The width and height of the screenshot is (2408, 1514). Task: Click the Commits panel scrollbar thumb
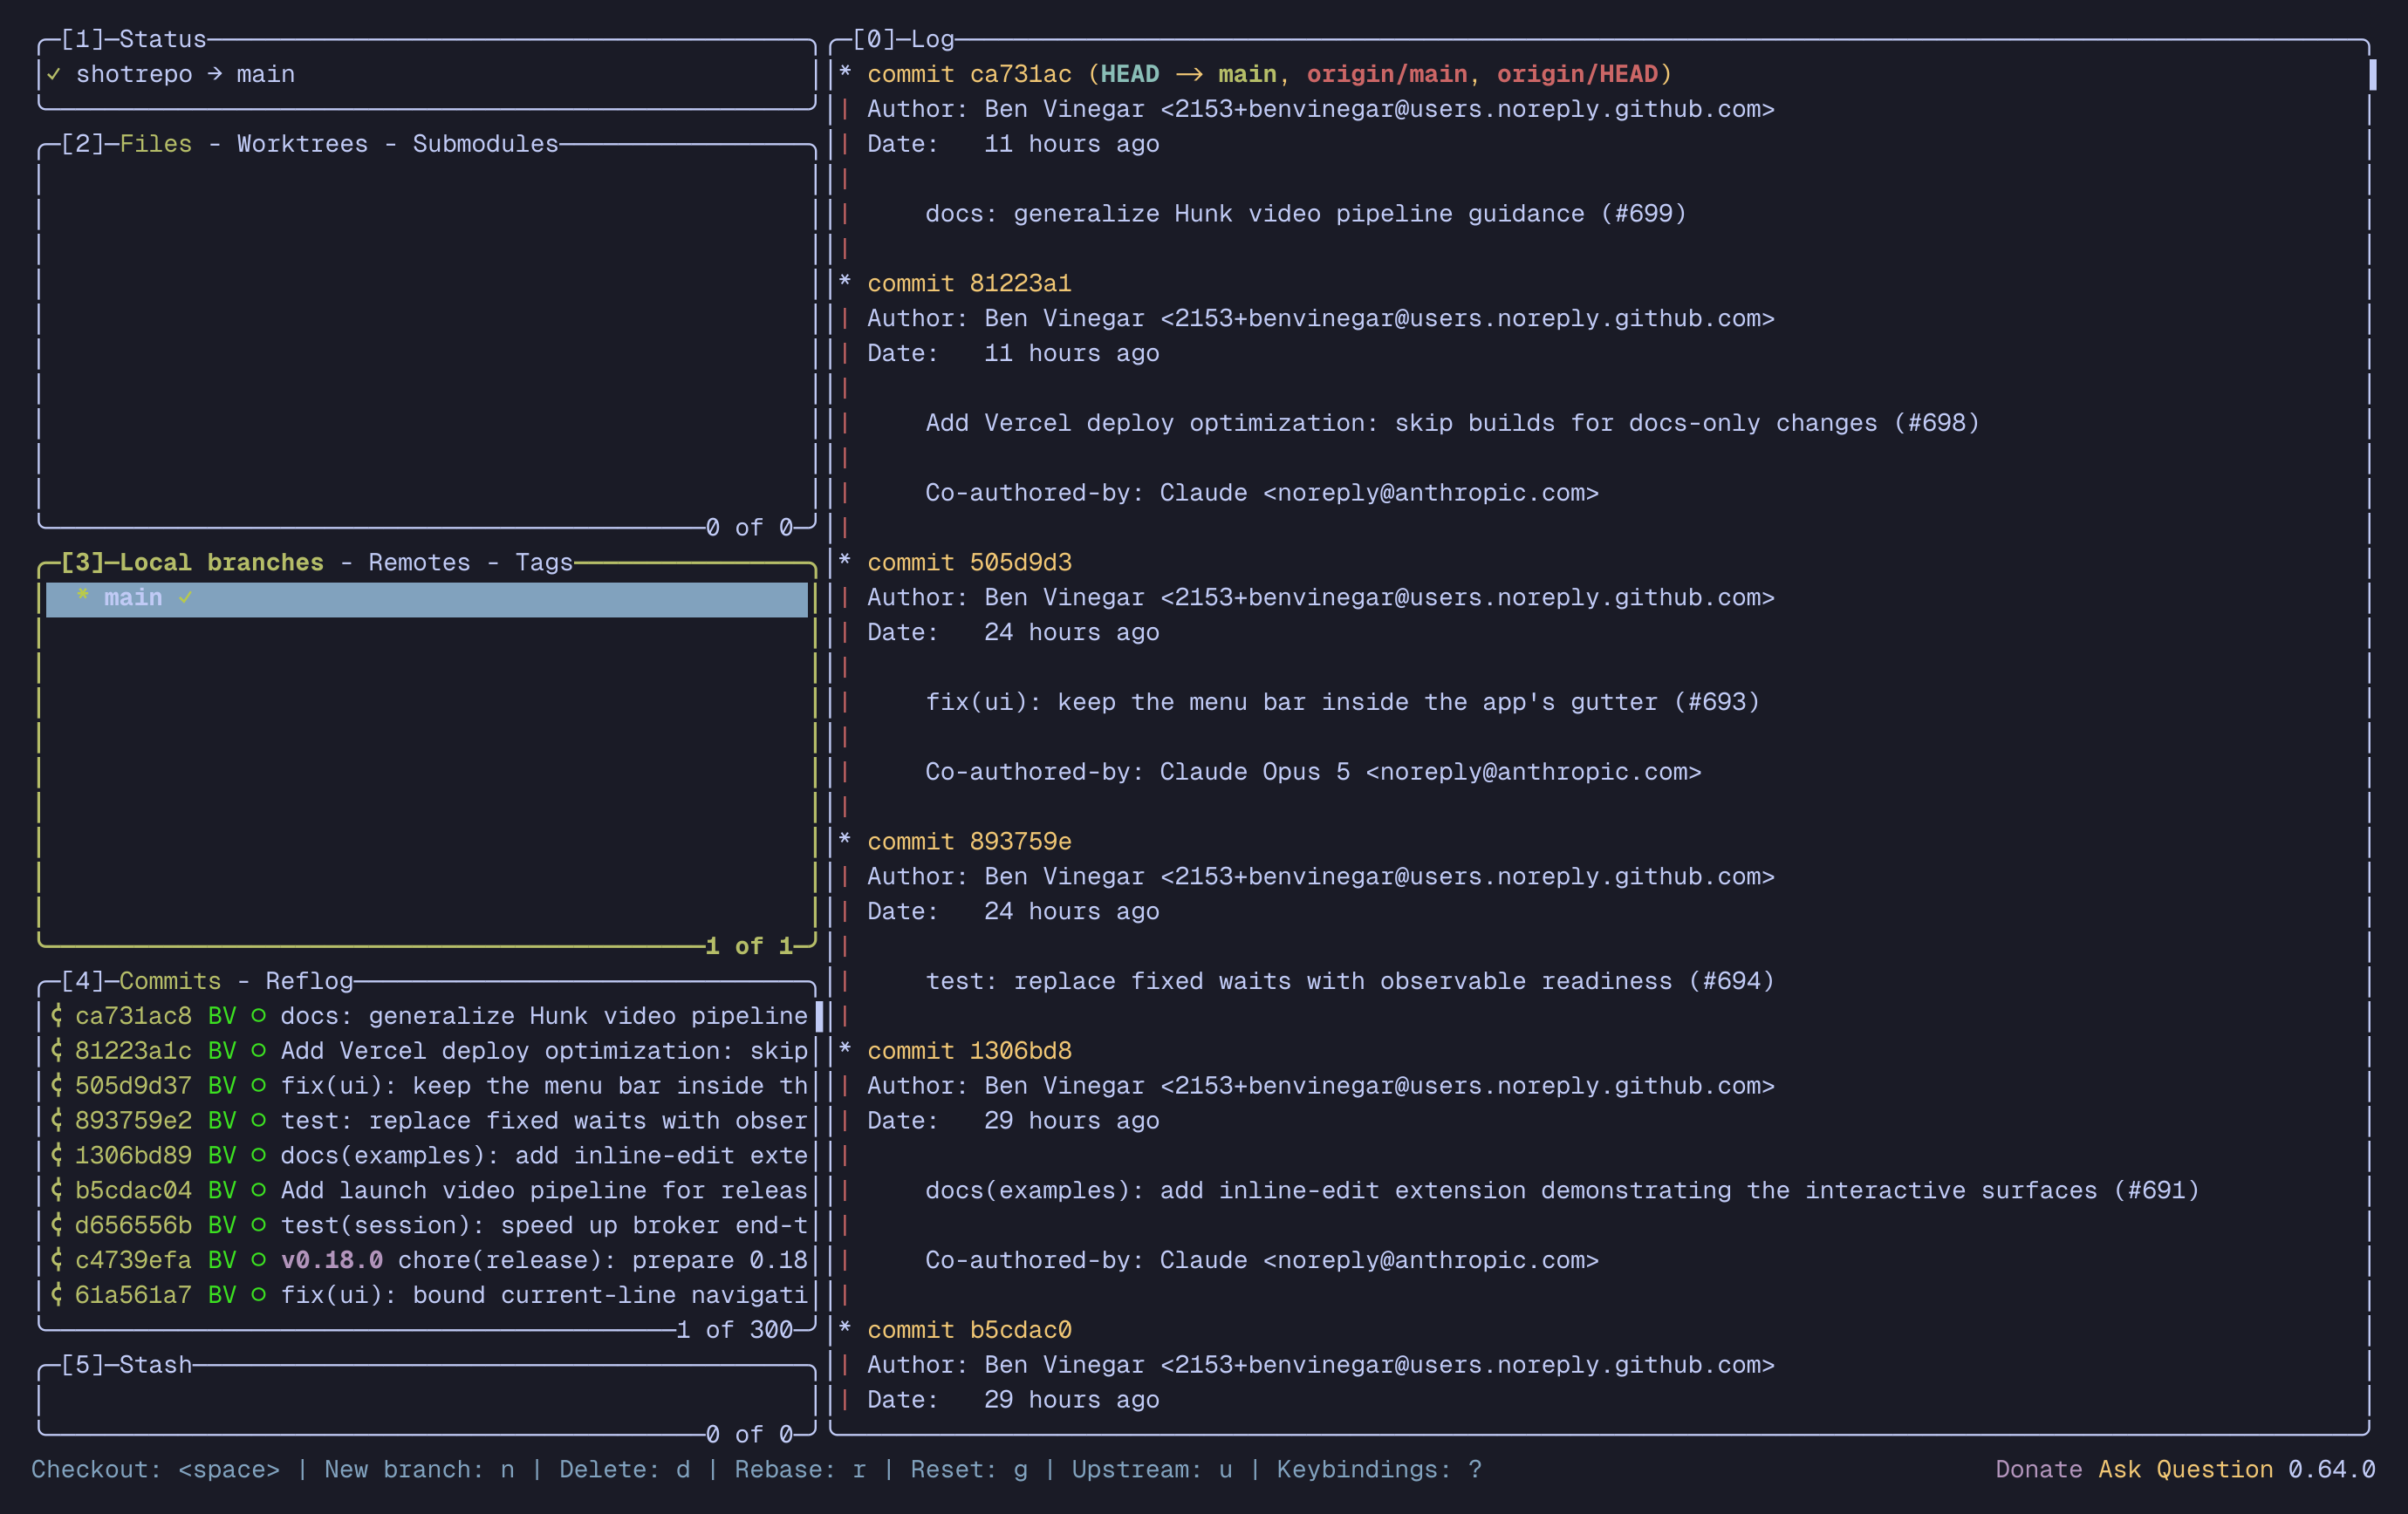[819, 1016]
